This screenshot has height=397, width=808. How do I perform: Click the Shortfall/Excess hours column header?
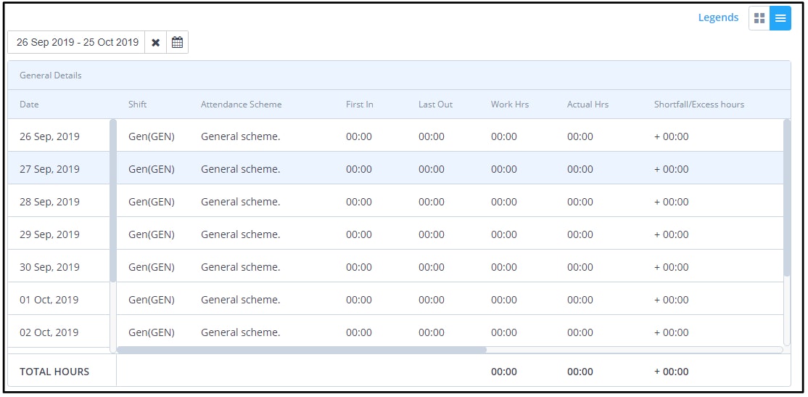coord(698,104)
